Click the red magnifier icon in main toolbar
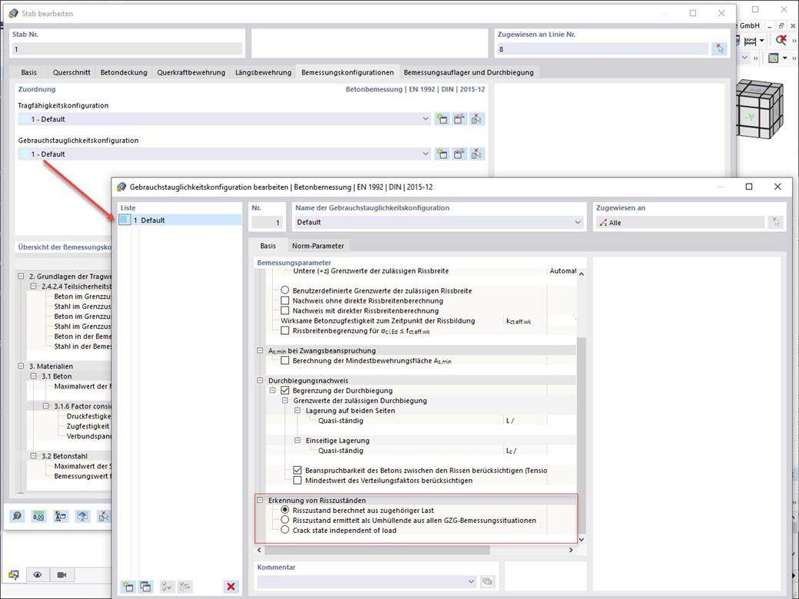This screenshot has height=599, width=799. 781,40
